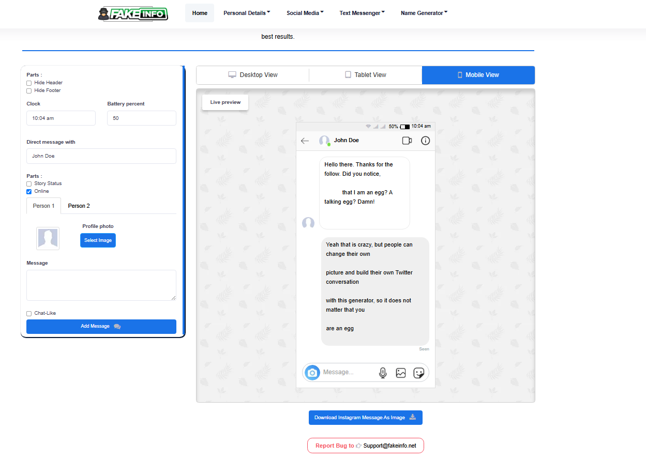Go to the Home menu item

click(200, 13)
